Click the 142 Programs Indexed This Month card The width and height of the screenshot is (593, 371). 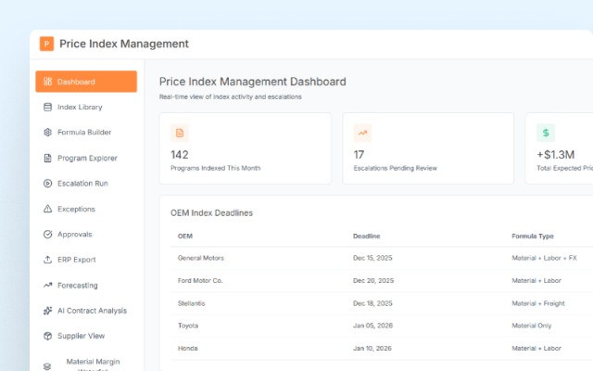(245, 148)
